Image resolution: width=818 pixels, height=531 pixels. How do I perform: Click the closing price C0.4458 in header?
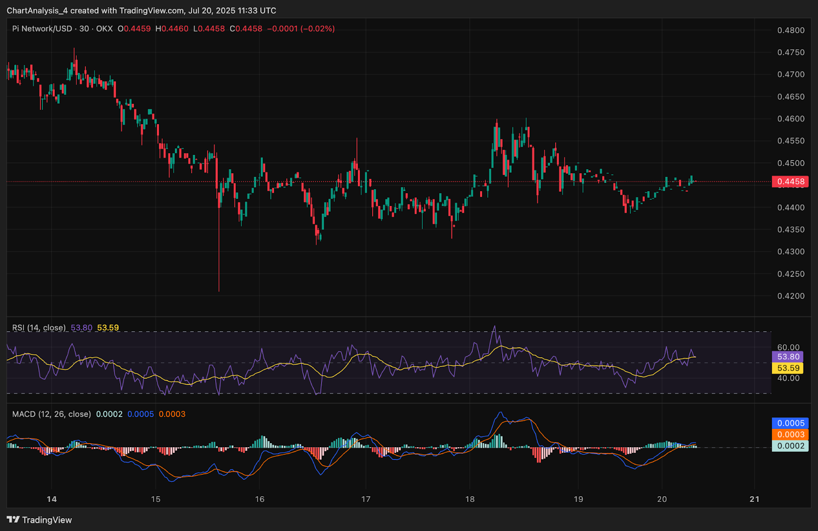point(246,29)
